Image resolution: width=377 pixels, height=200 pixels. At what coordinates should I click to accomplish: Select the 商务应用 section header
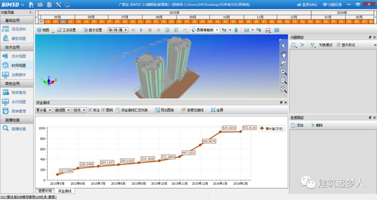point(17,84)
